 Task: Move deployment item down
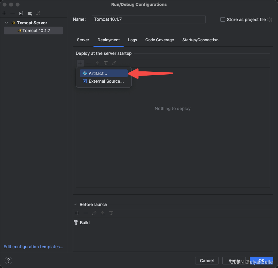106,63
